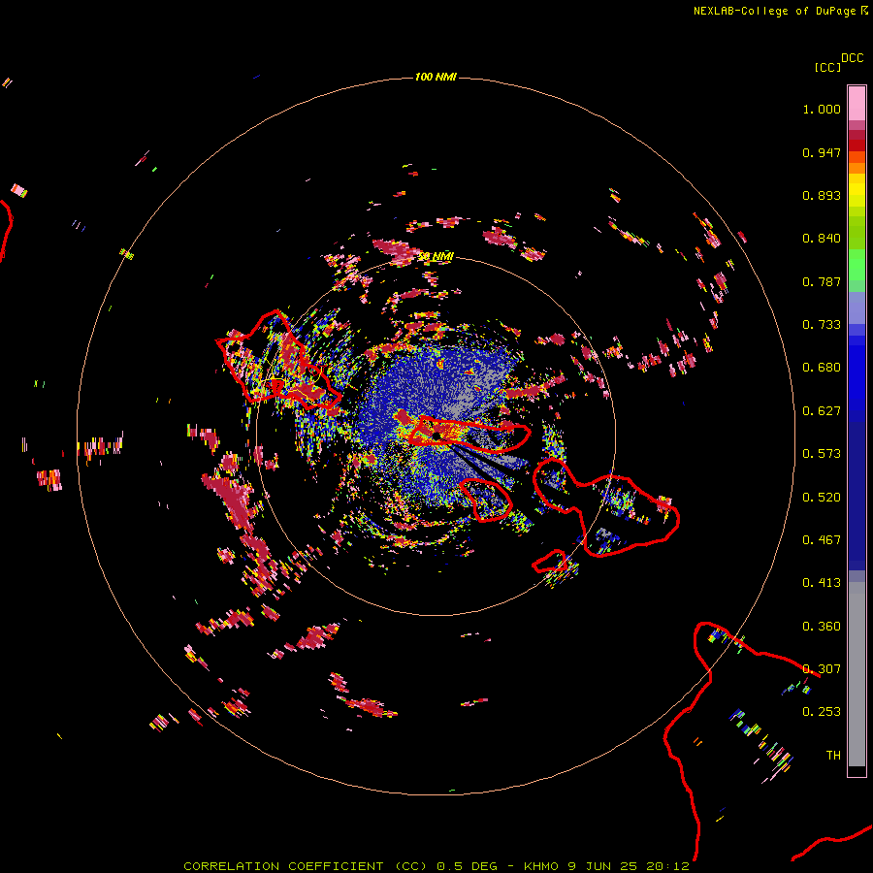The image size is (873, 873).
Task: Select the 0.307 scale value
Action: coord(822,669)
